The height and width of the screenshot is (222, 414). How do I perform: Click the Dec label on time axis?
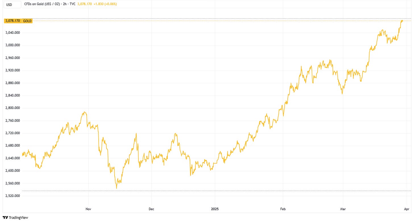tap(151, 209)
